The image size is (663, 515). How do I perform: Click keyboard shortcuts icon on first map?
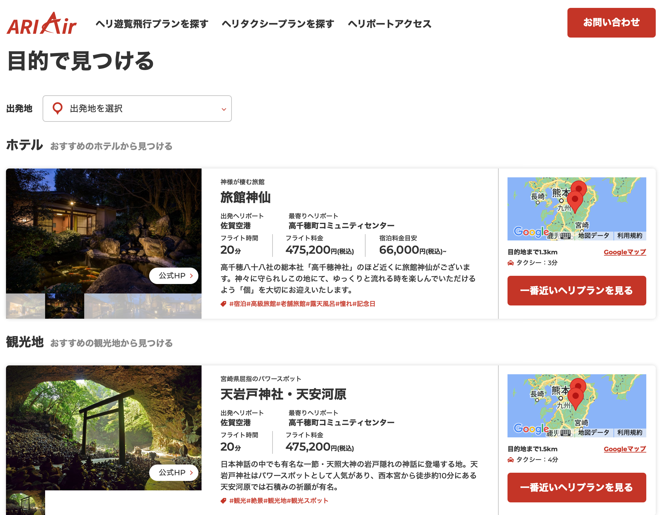point(565,236)
